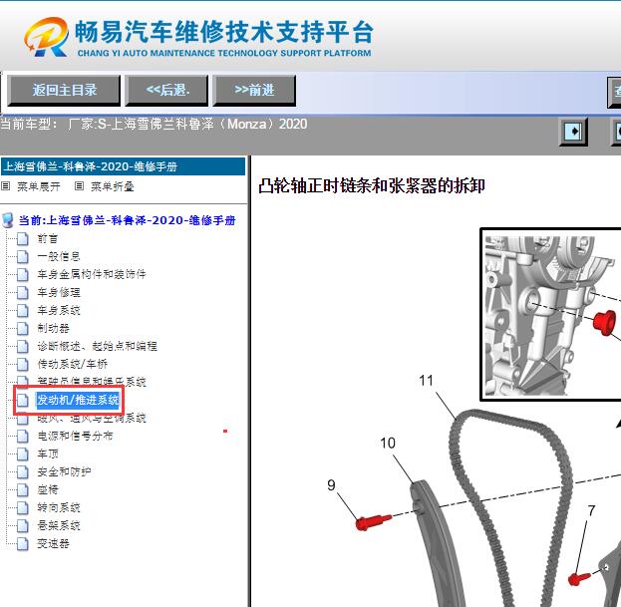Click the blue 上海雪佛兰-科鲁泽-2020-维修手册 panel header

point(124,166)
